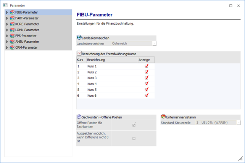Toggle the Anzeige checkbox for Kurs 4
This screenshot has width=245, height=163.
pos(147,84)
